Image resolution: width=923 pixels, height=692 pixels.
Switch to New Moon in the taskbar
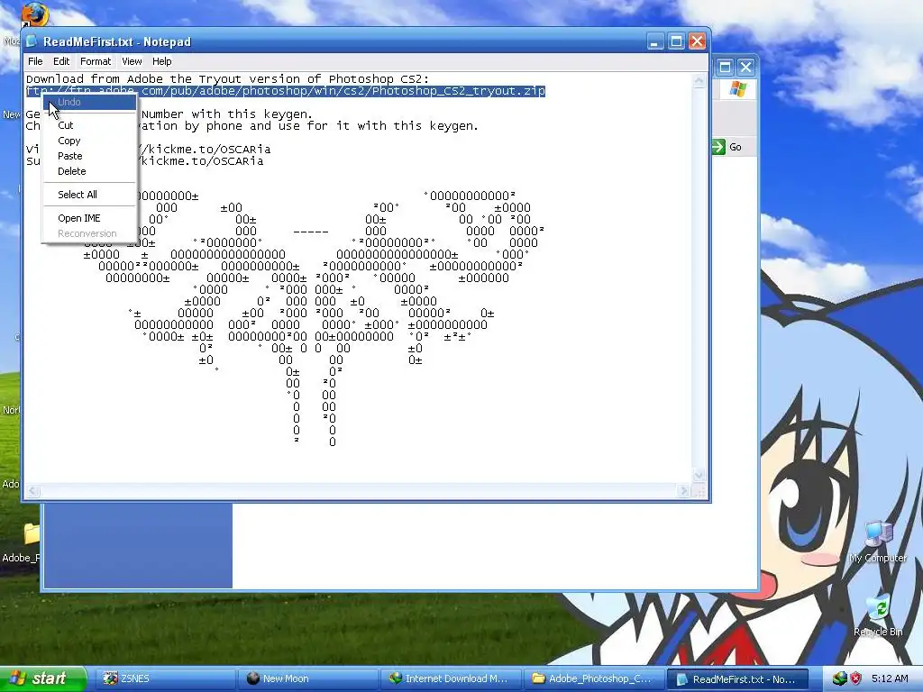(x=308, y=678)
